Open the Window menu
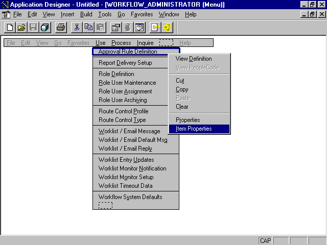Image resolution: width=327 pixels, height=245 pixels. (x=169, y=14)
